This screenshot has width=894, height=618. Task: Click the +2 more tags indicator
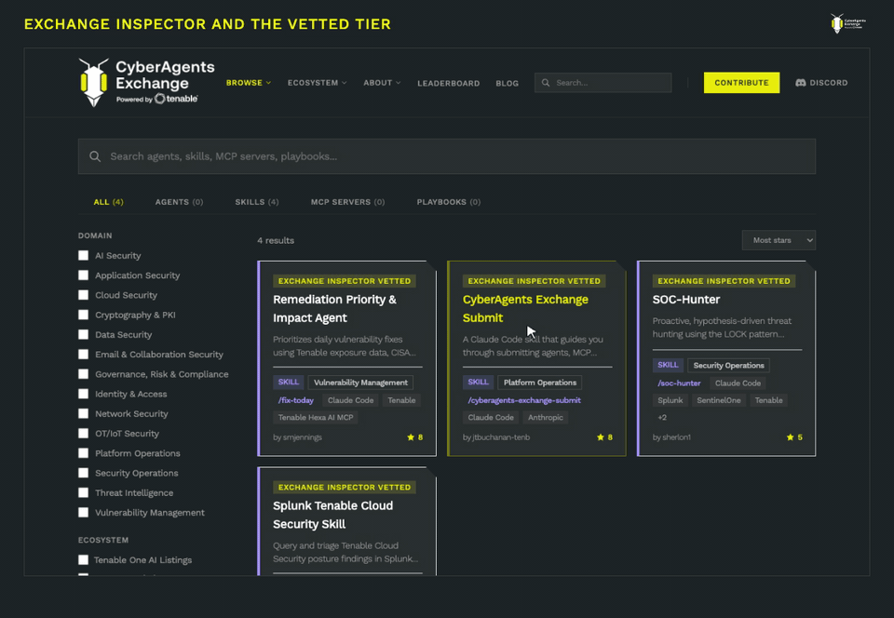pyautogui.click(x=662, y=418)
